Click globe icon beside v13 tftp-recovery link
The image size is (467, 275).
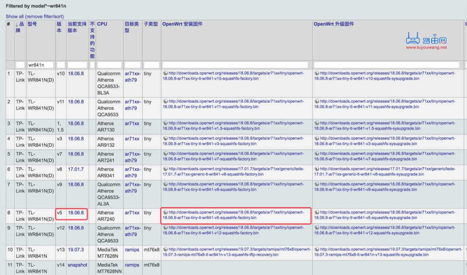click(165, 249)
